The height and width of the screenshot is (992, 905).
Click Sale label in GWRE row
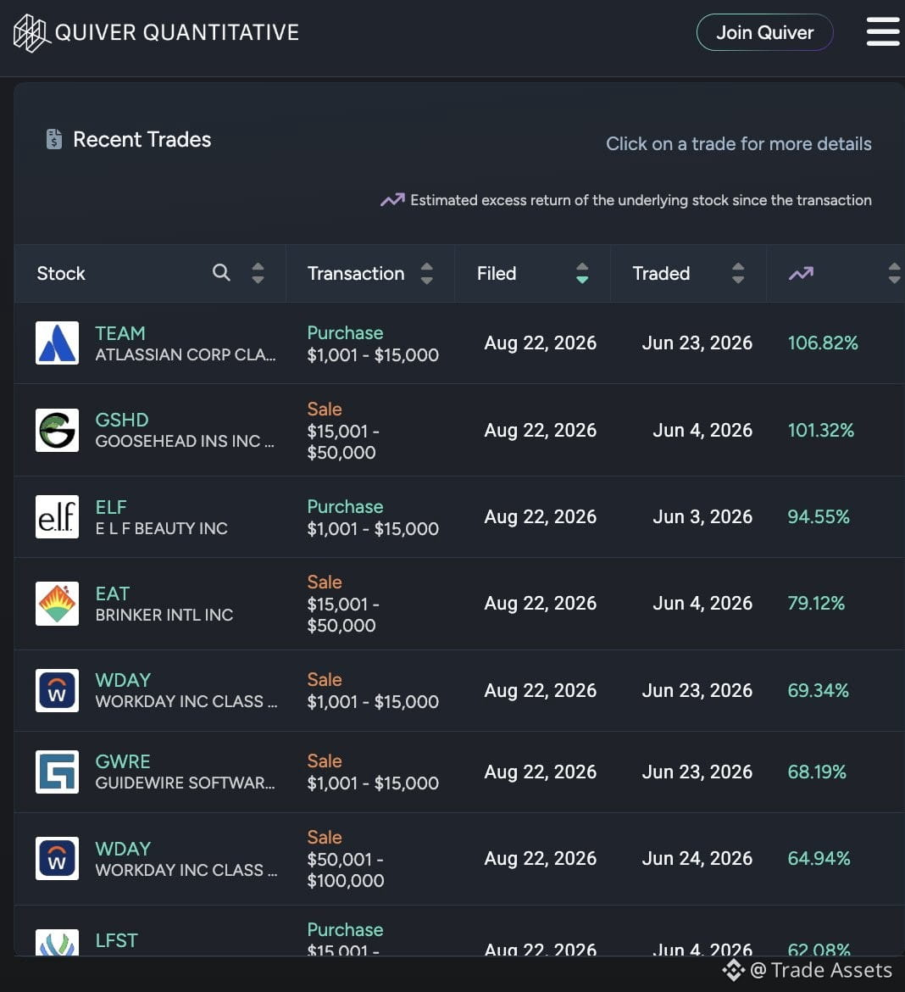pos(325,761)
